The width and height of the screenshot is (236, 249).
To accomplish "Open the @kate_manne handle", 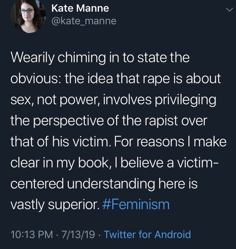I will pyautogui.click(x=84, y=21).
